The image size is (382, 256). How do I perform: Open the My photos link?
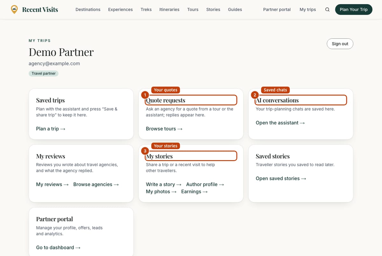click(161, 192)
